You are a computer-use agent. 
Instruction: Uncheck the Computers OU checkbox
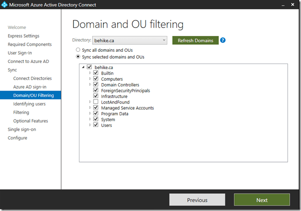pos(96,79)
